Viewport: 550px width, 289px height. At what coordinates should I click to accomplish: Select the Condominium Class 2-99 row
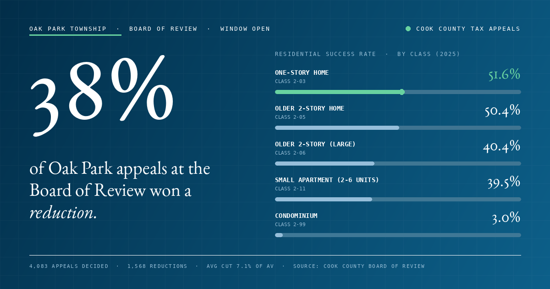(x=398, y=225)
